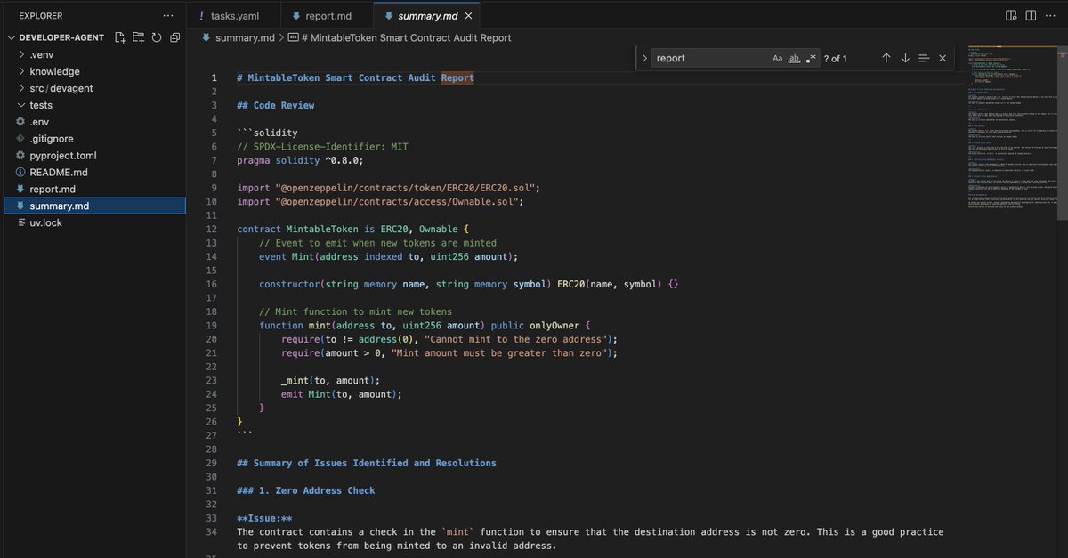The height and width of the screenshot is (558, 1068).
Task: Select summary.md in the Explorer tree
Action: coord(93,206)
